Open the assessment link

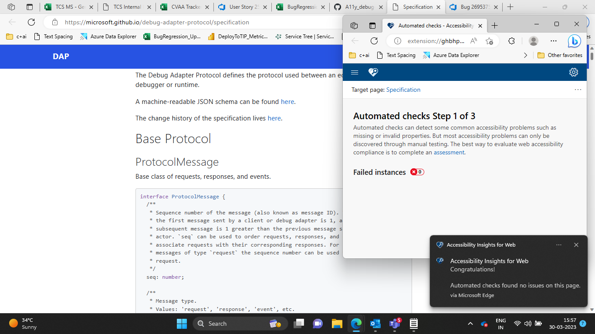[x=449, y=152]
